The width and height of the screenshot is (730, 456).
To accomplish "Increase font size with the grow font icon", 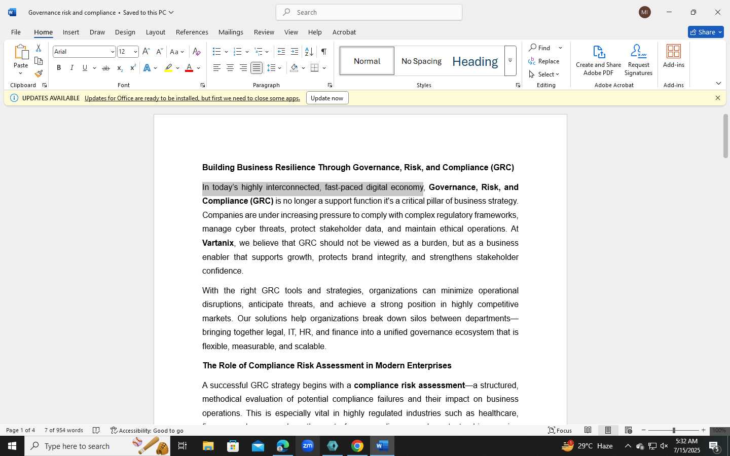I will coord(146,52).
